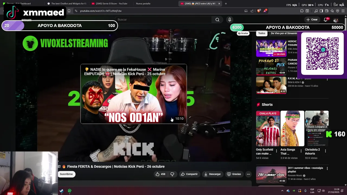This screenshot has width=347, height=195.
Task: Open Brave Shields lion icon
Action: tap(259, 11)
